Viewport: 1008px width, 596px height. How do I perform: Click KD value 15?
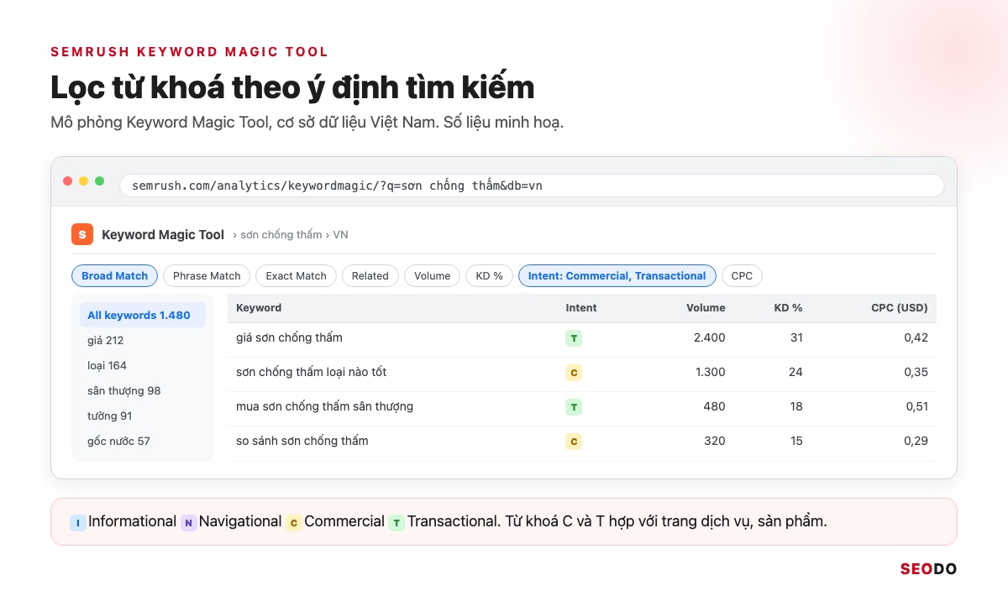[796, 441]
